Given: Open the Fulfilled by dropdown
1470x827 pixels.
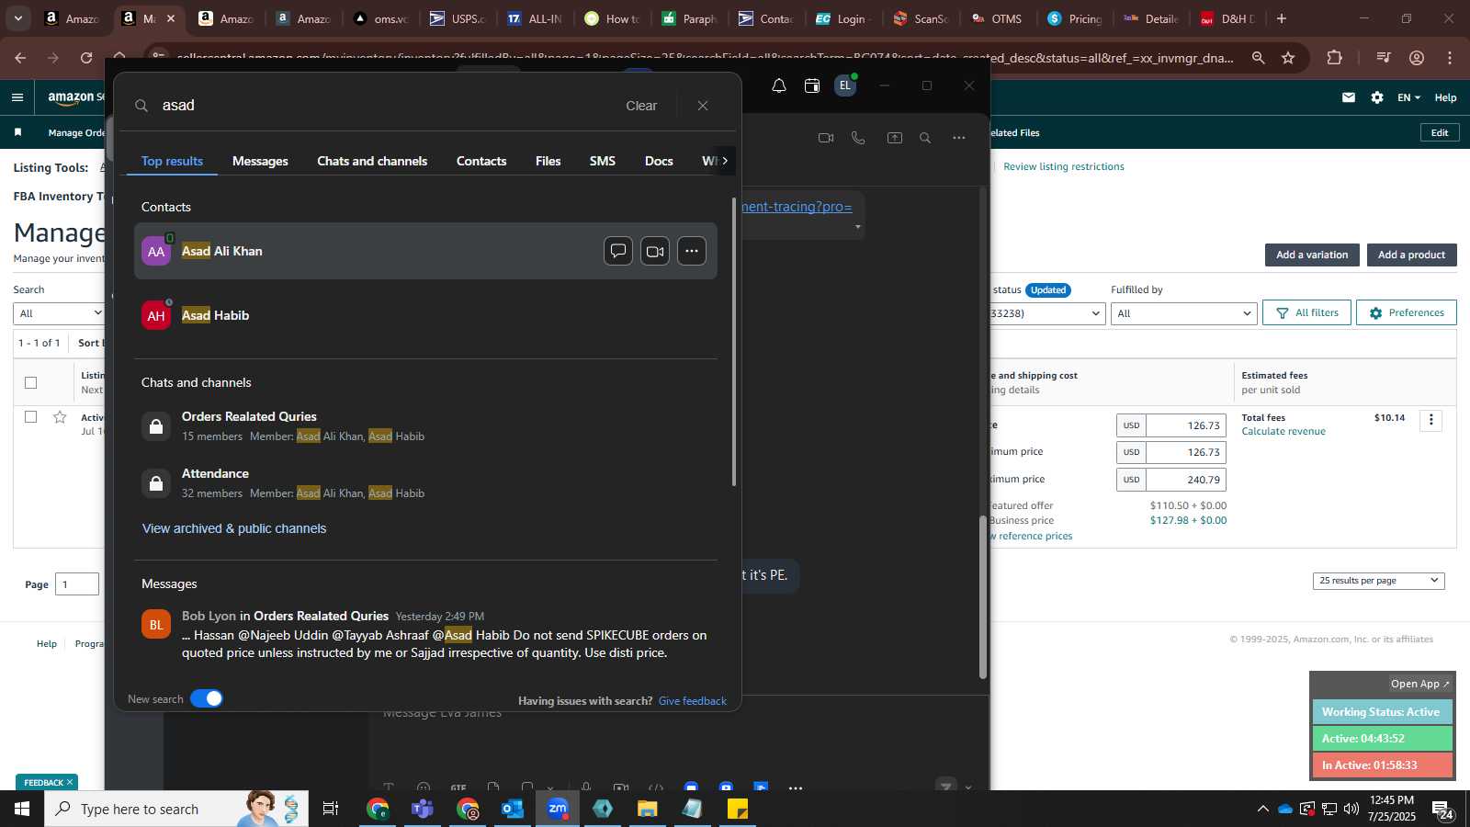Looking at the screenshot, I should pyautogui.click(x=1183, y=313).
